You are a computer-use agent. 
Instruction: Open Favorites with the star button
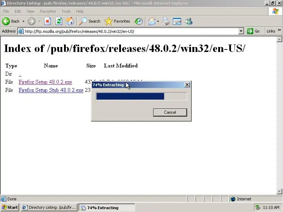coord(117,21)
